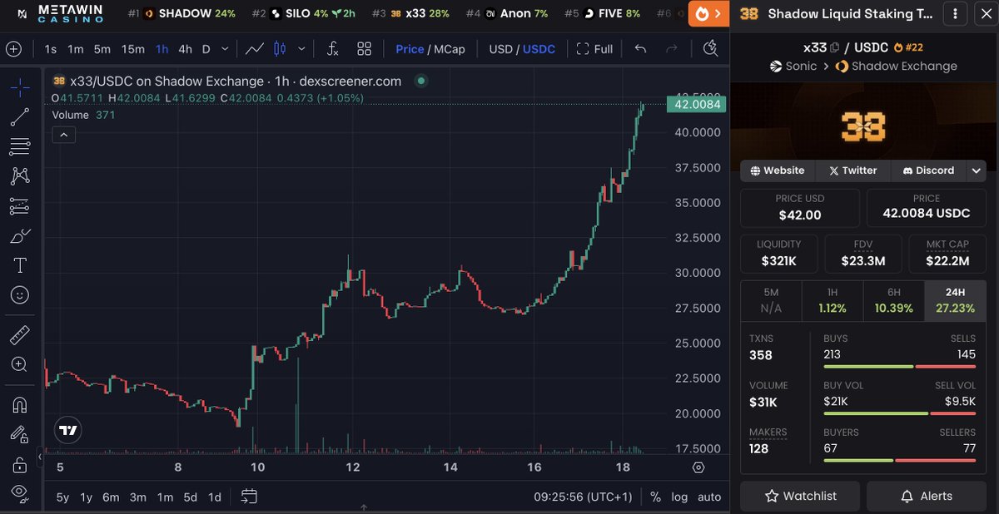Set chart range to 5d
Image resolution: width=999 pixels, height=514 pixels.
click(x=190, y=497)
